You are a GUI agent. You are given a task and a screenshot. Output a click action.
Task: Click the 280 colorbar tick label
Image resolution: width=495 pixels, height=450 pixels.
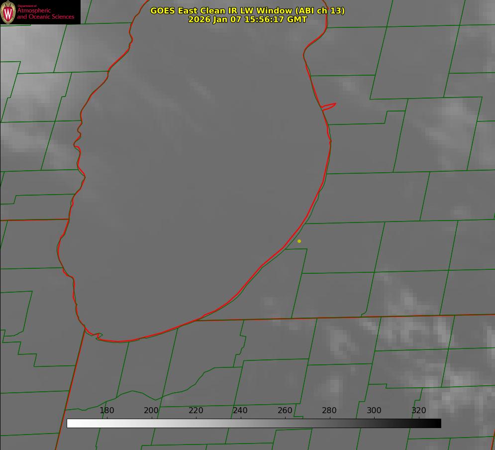[x=329, y=411]
